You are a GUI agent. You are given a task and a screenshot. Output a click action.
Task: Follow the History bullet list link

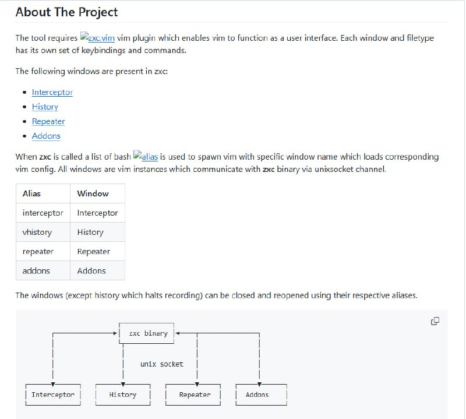click(x=45, y=107)
